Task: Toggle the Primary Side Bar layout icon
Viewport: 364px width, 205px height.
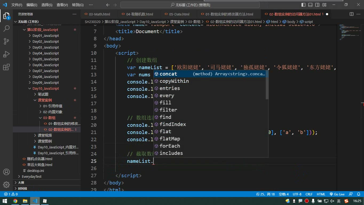Action: pos(303,5)
